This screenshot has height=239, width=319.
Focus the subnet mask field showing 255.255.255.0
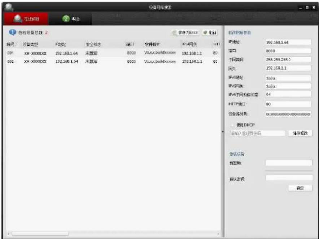click(x=288, y=60)
